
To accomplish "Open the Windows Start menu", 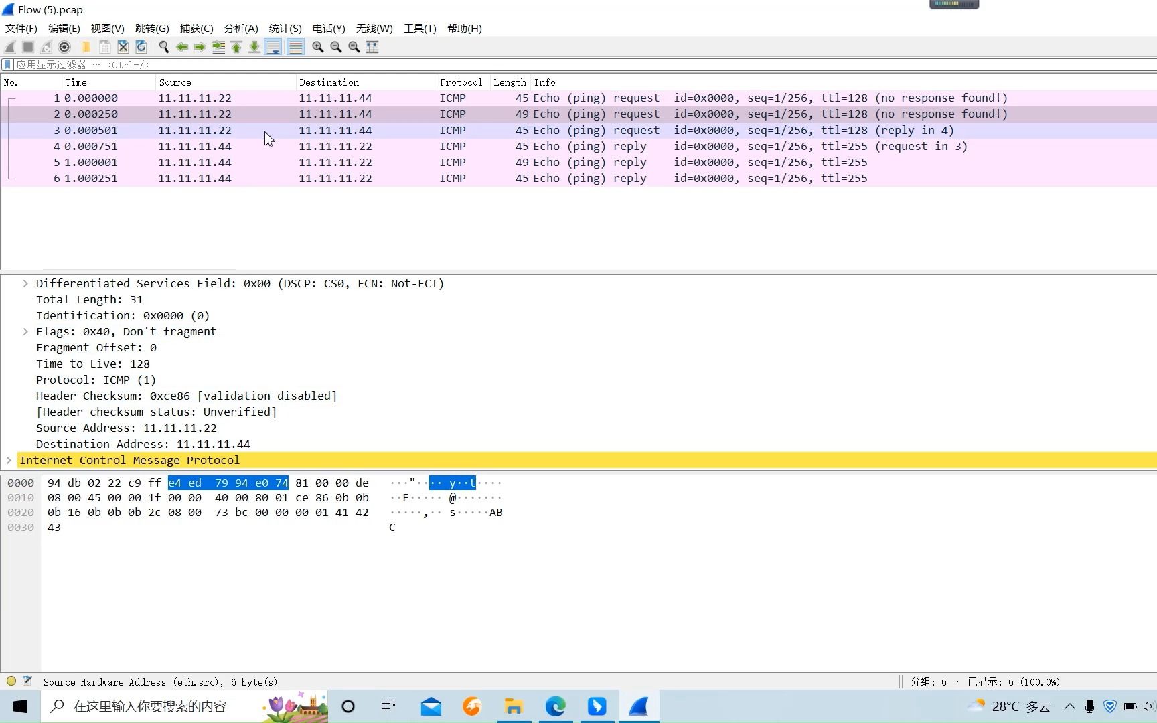I will click(20, 706).
